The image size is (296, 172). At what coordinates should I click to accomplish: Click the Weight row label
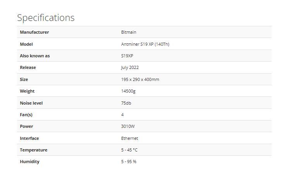pyautogui.click(x=27, y=91)
